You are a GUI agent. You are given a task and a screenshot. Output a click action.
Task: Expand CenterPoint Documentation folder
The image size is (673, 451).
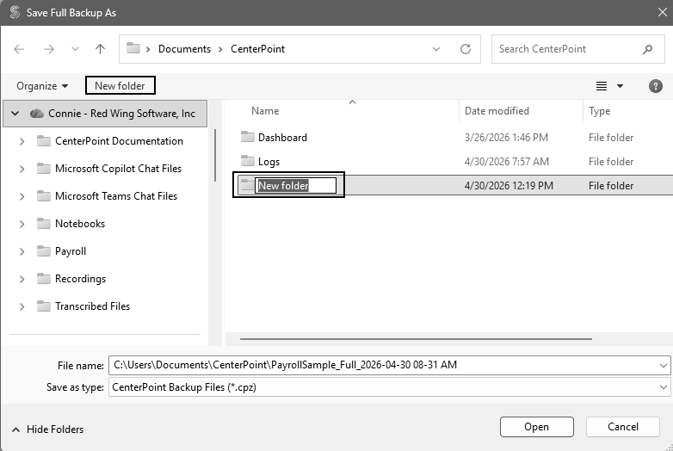tap(22, 141)
